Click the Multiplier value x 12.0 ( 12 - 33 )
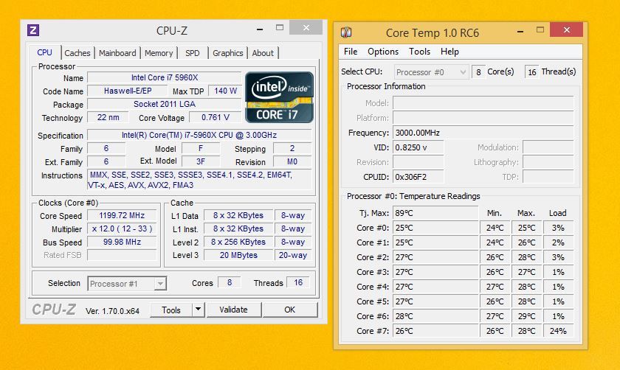This screenshot has height=370, width=620. 122,228
